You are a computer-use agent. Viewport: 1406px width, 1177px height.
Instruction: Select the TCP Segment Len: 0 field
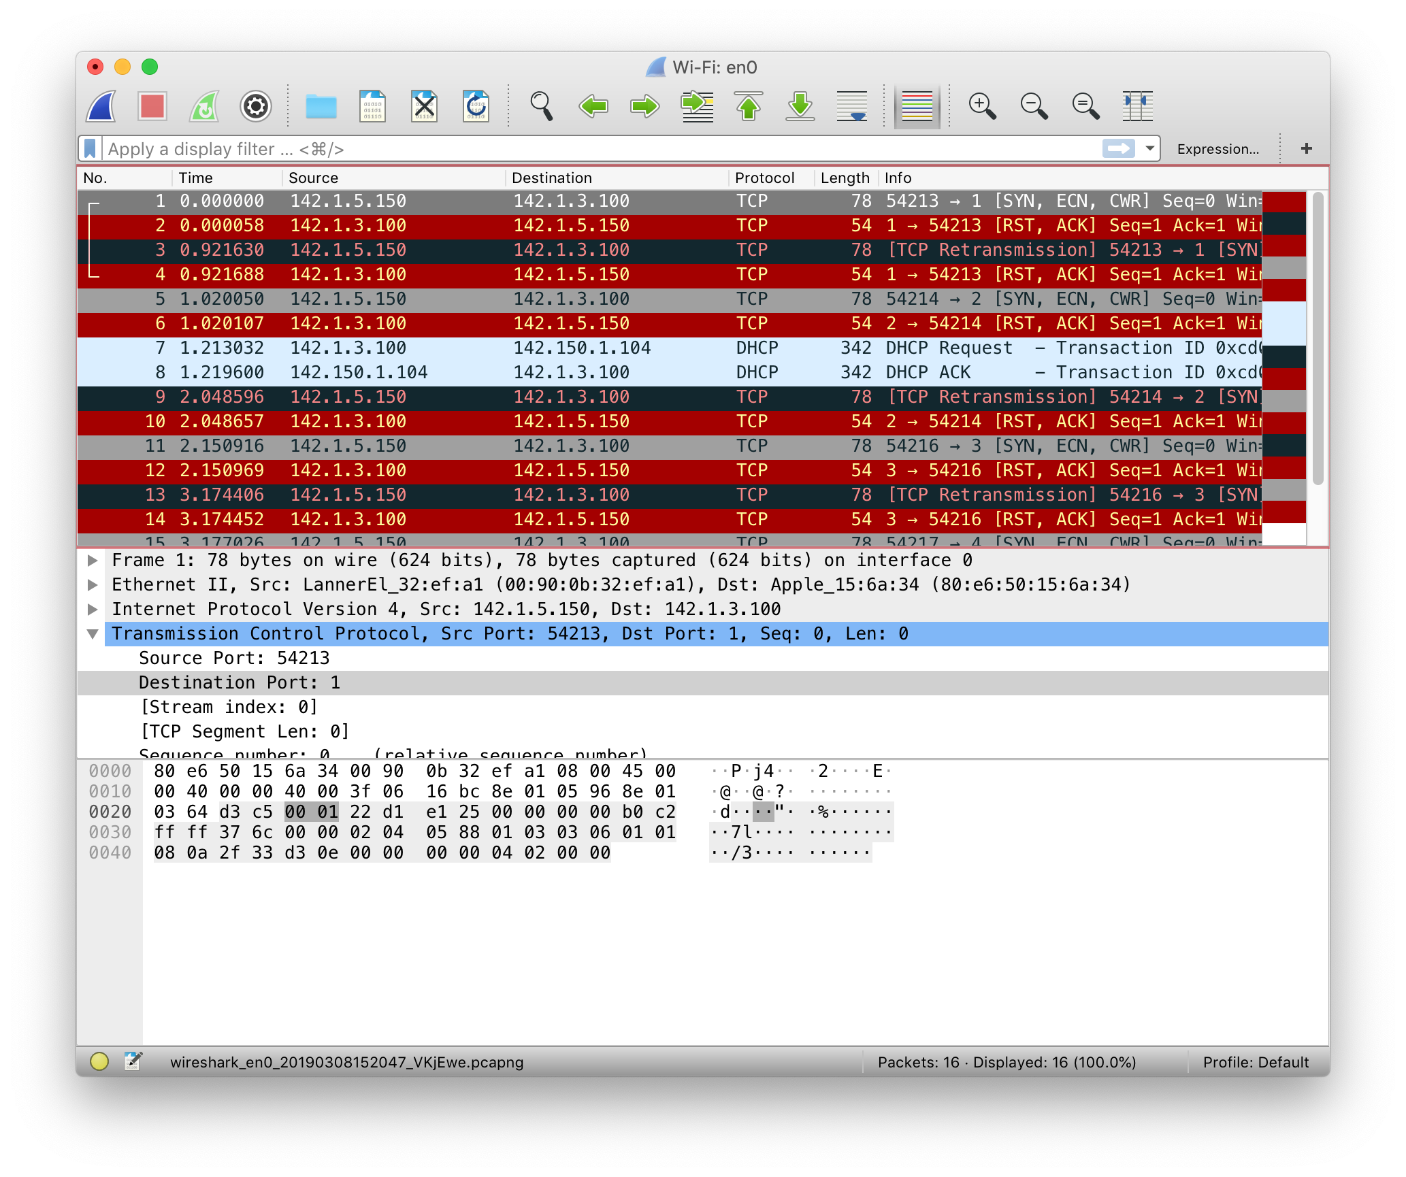703,732
